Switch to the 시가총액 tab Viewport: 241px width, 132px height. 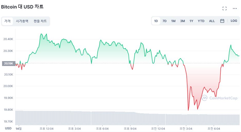click(22, 21)
